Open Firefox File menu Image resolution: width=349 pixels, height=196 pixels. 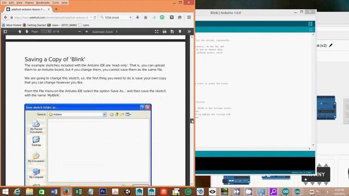tap(4, 3)
